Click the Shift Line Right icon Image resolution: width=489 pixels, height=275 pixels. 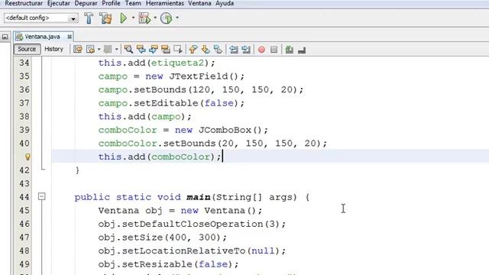coord(246,49)
